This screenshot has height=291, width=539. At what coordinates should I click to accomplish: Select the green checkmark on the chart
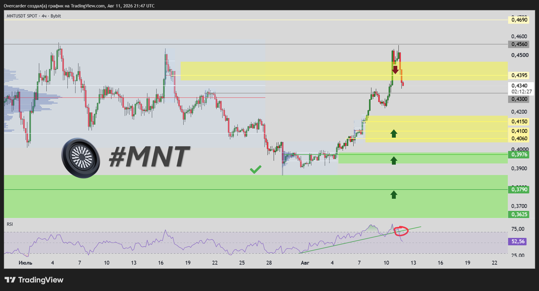(256, 169)
